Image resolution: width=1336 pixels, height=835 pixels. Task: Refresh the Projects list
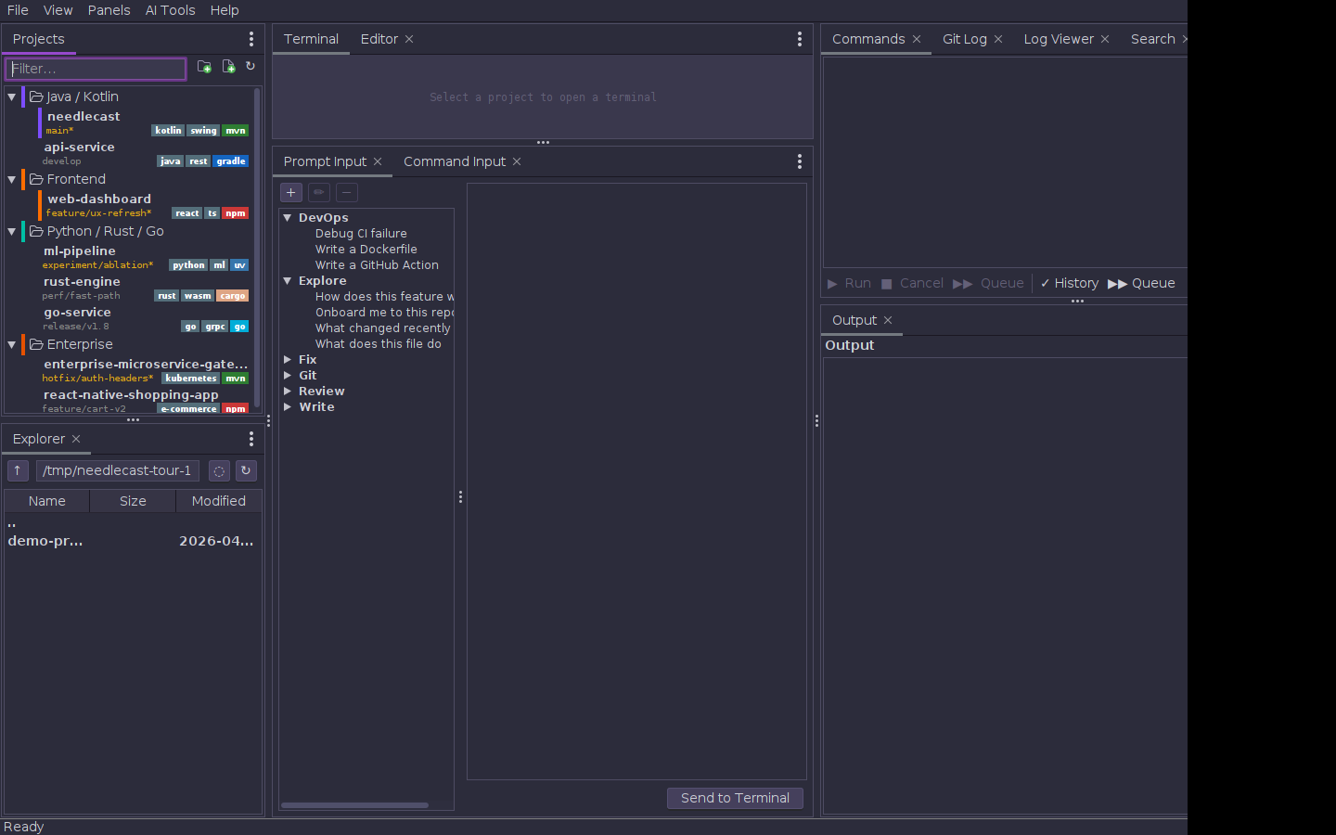point(250,67)
